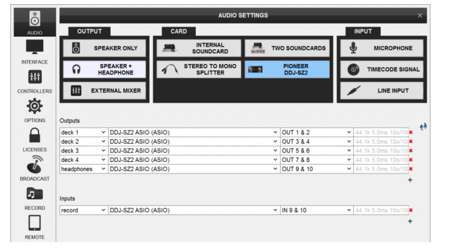This screenshot has height=250, width=456.
Task: Choose Internal Soundcard option
Action: pos(199,48)
